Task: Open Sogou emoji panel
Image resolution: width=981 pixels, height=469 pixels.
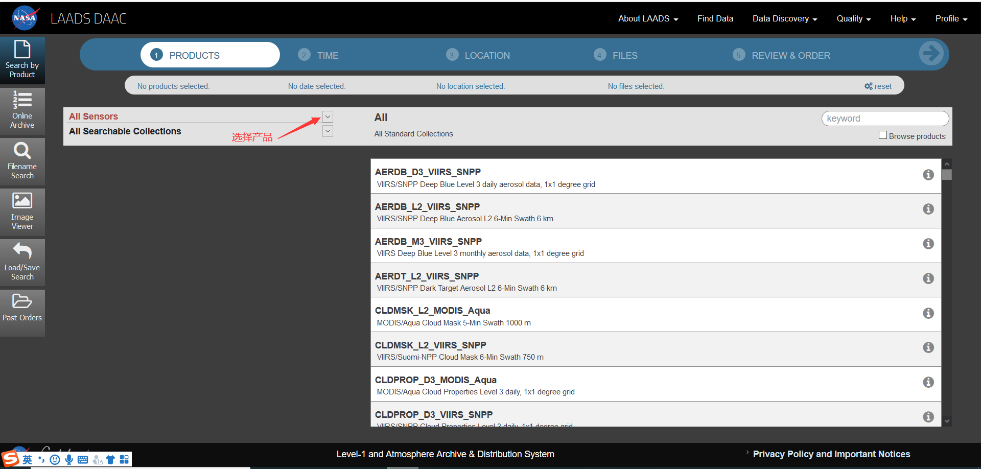Action: 55,460
